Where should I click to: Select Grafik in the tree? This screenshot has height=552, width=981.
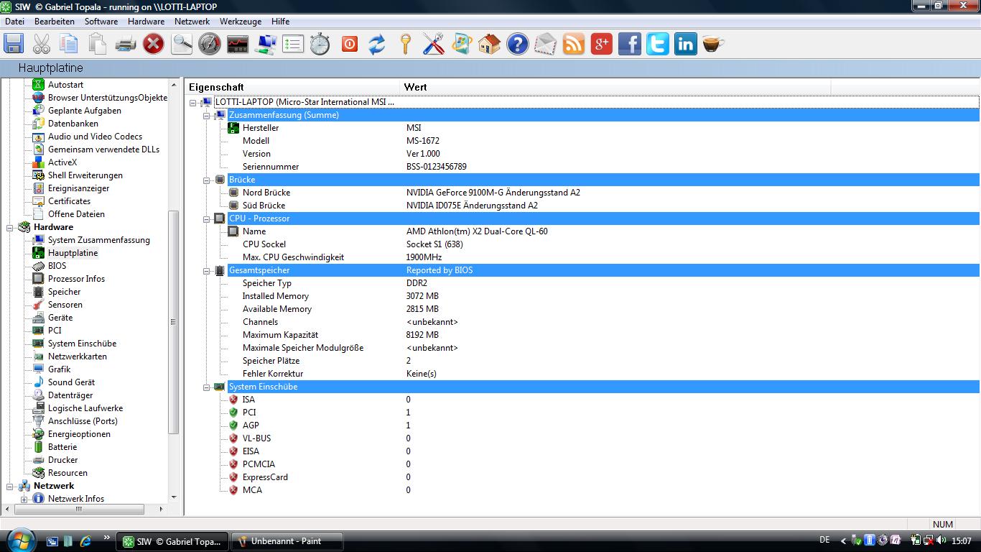59,369
